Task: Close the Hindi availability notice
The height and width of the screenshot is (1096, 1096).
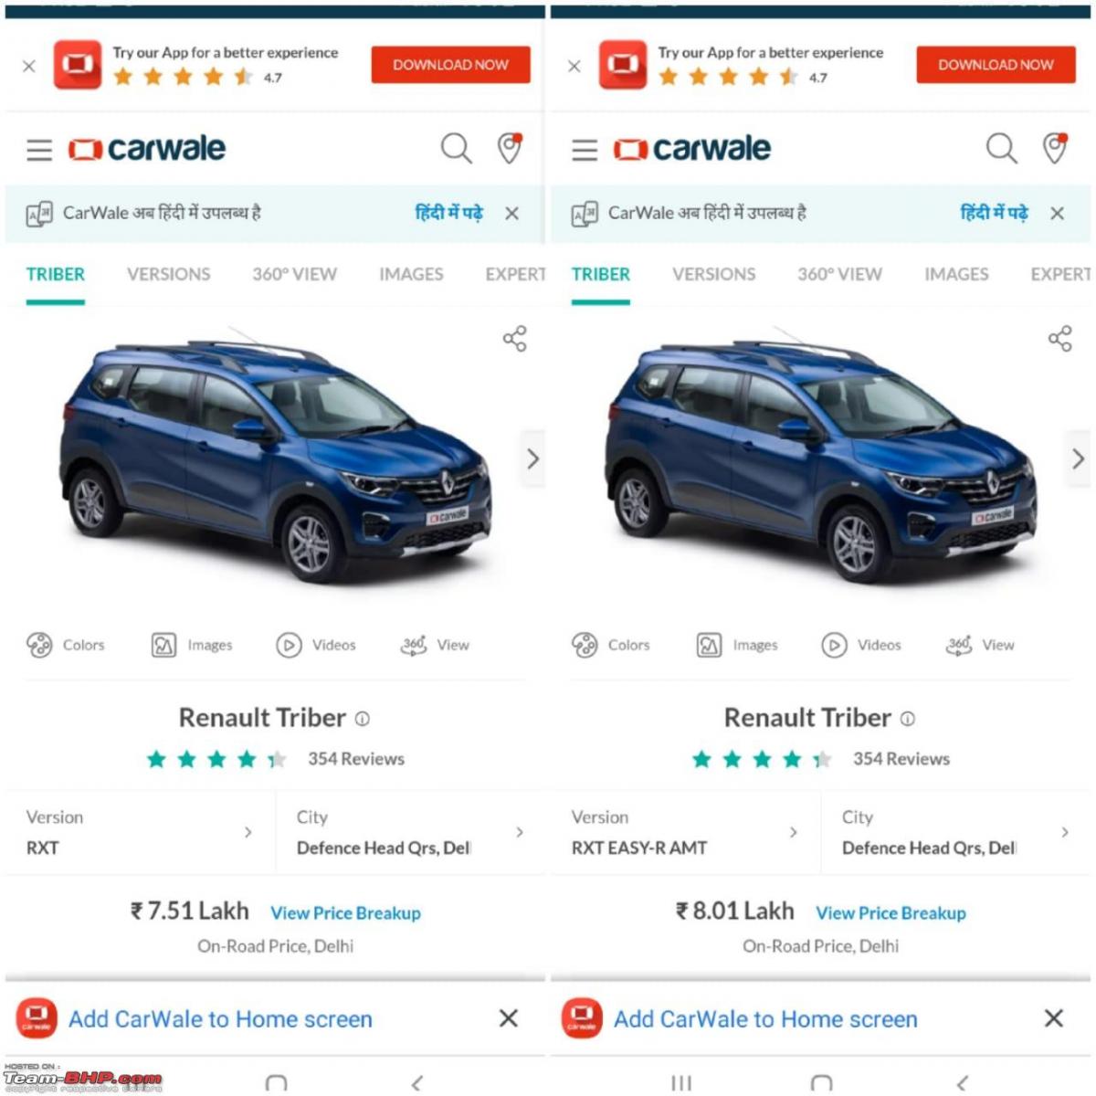Action: point(511,213)
